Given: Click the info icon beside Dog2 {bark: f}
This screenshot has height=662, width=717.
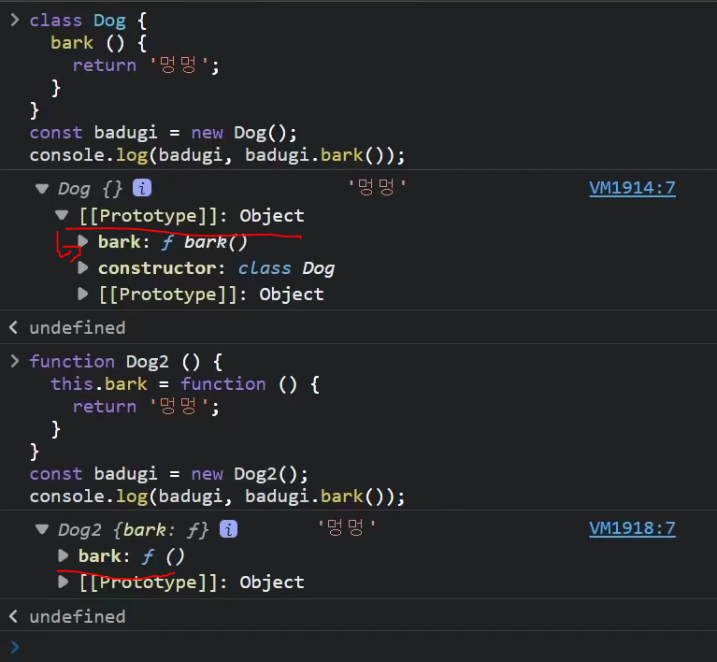Looking at the screenshot, I should tap(229, 529).
